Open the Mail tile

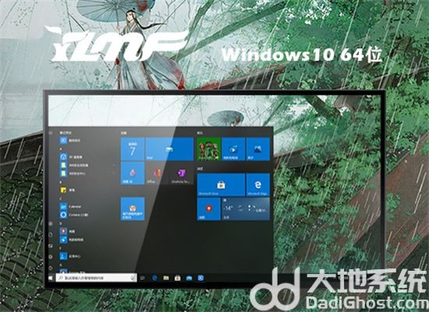tap(169, 149)
